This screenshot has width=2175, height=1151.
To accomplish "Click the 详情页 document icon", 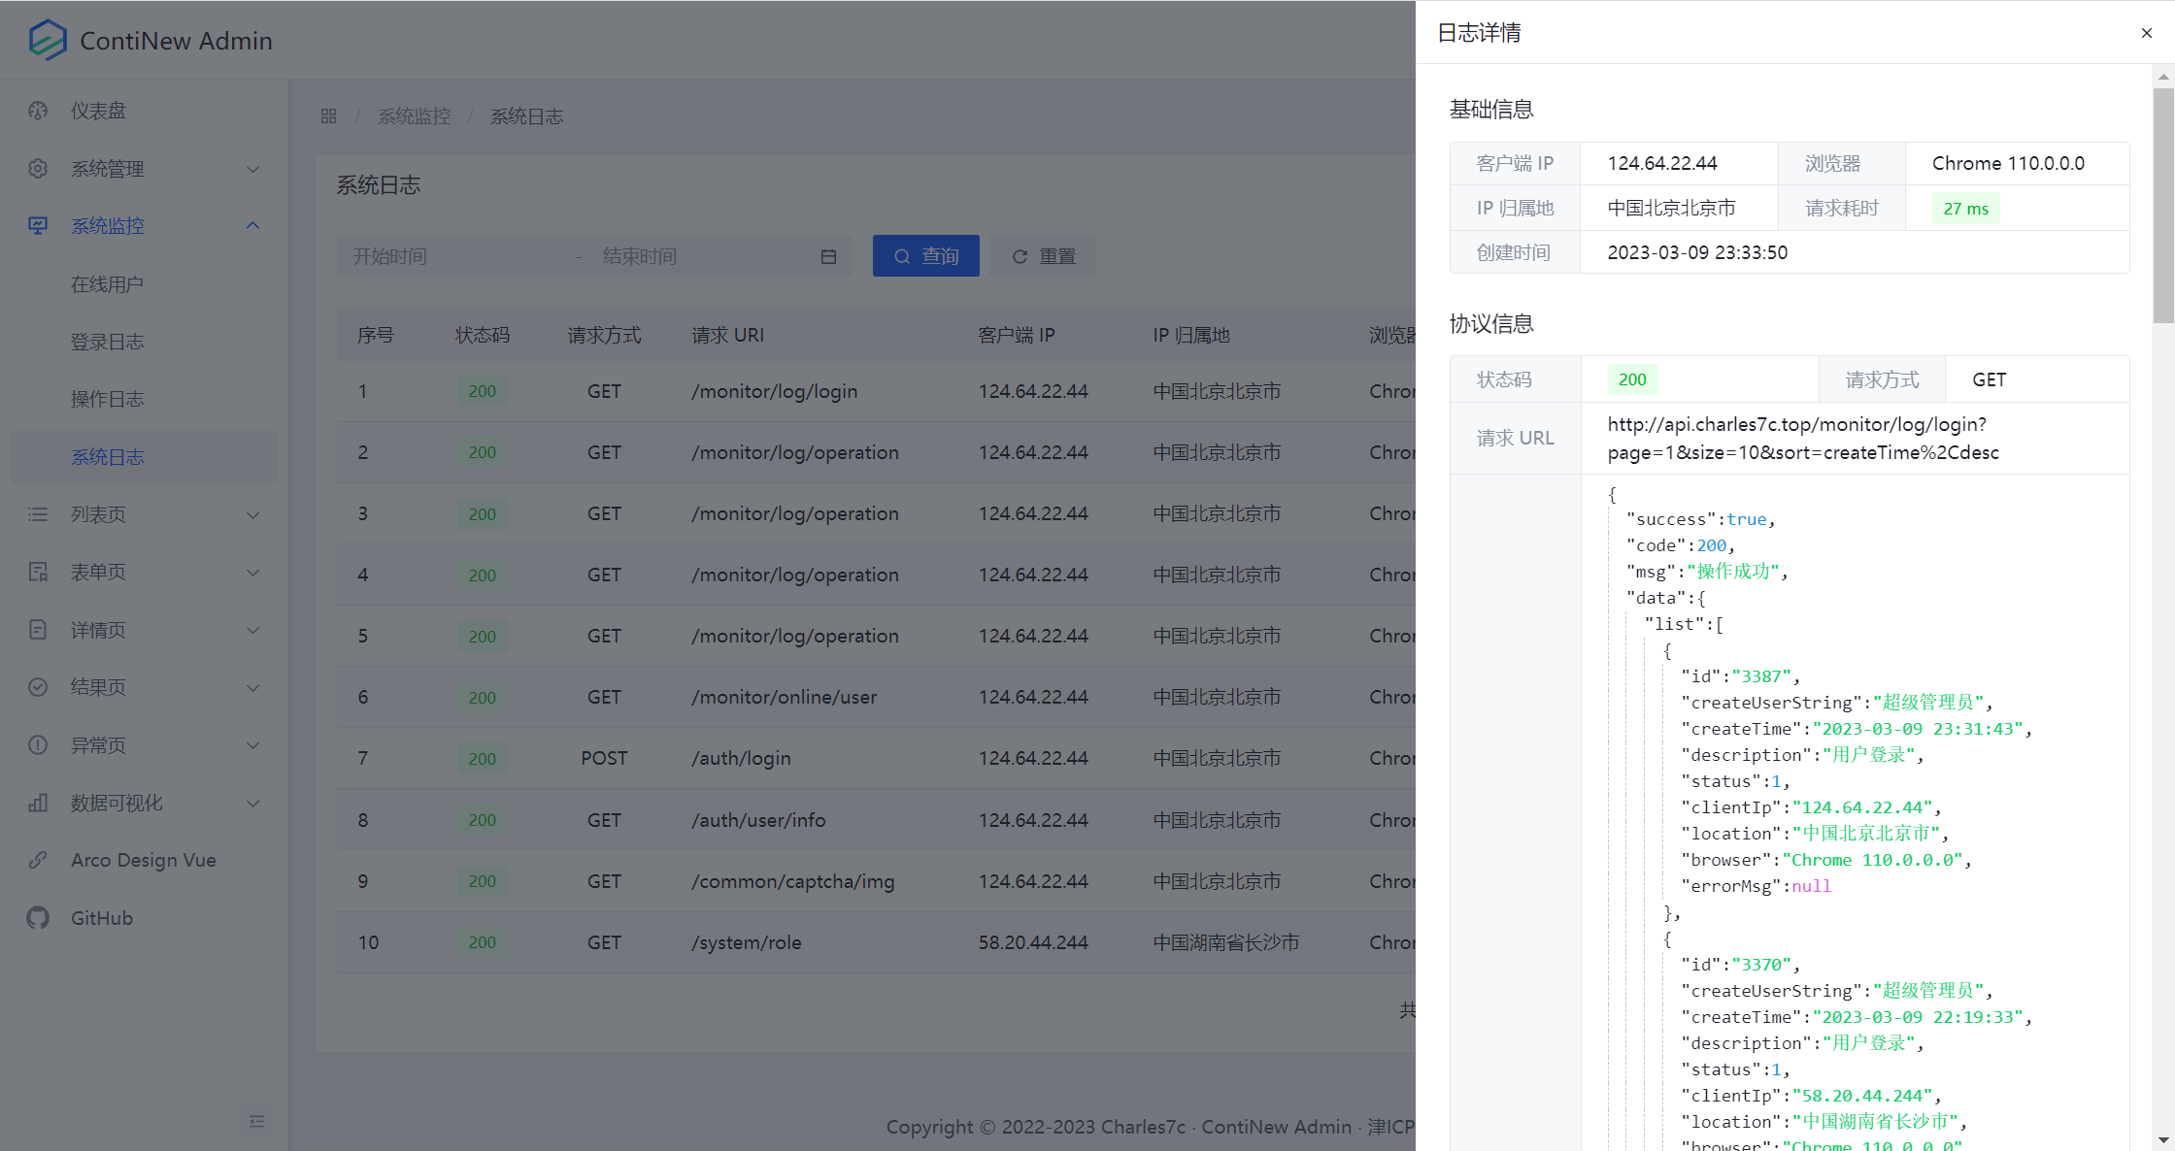I will tap(38, 630).
